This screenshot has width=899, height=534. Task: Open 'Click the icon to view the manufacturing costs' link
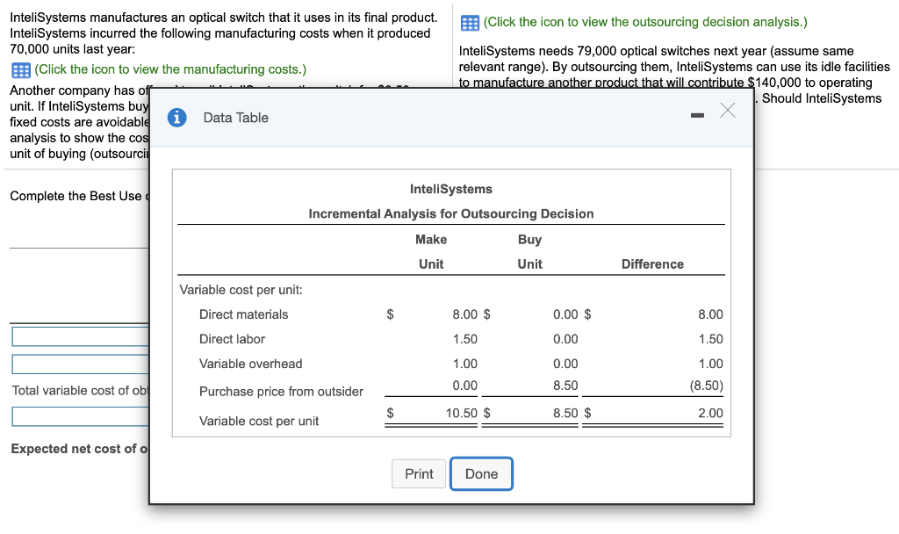(x=170, y=69)
